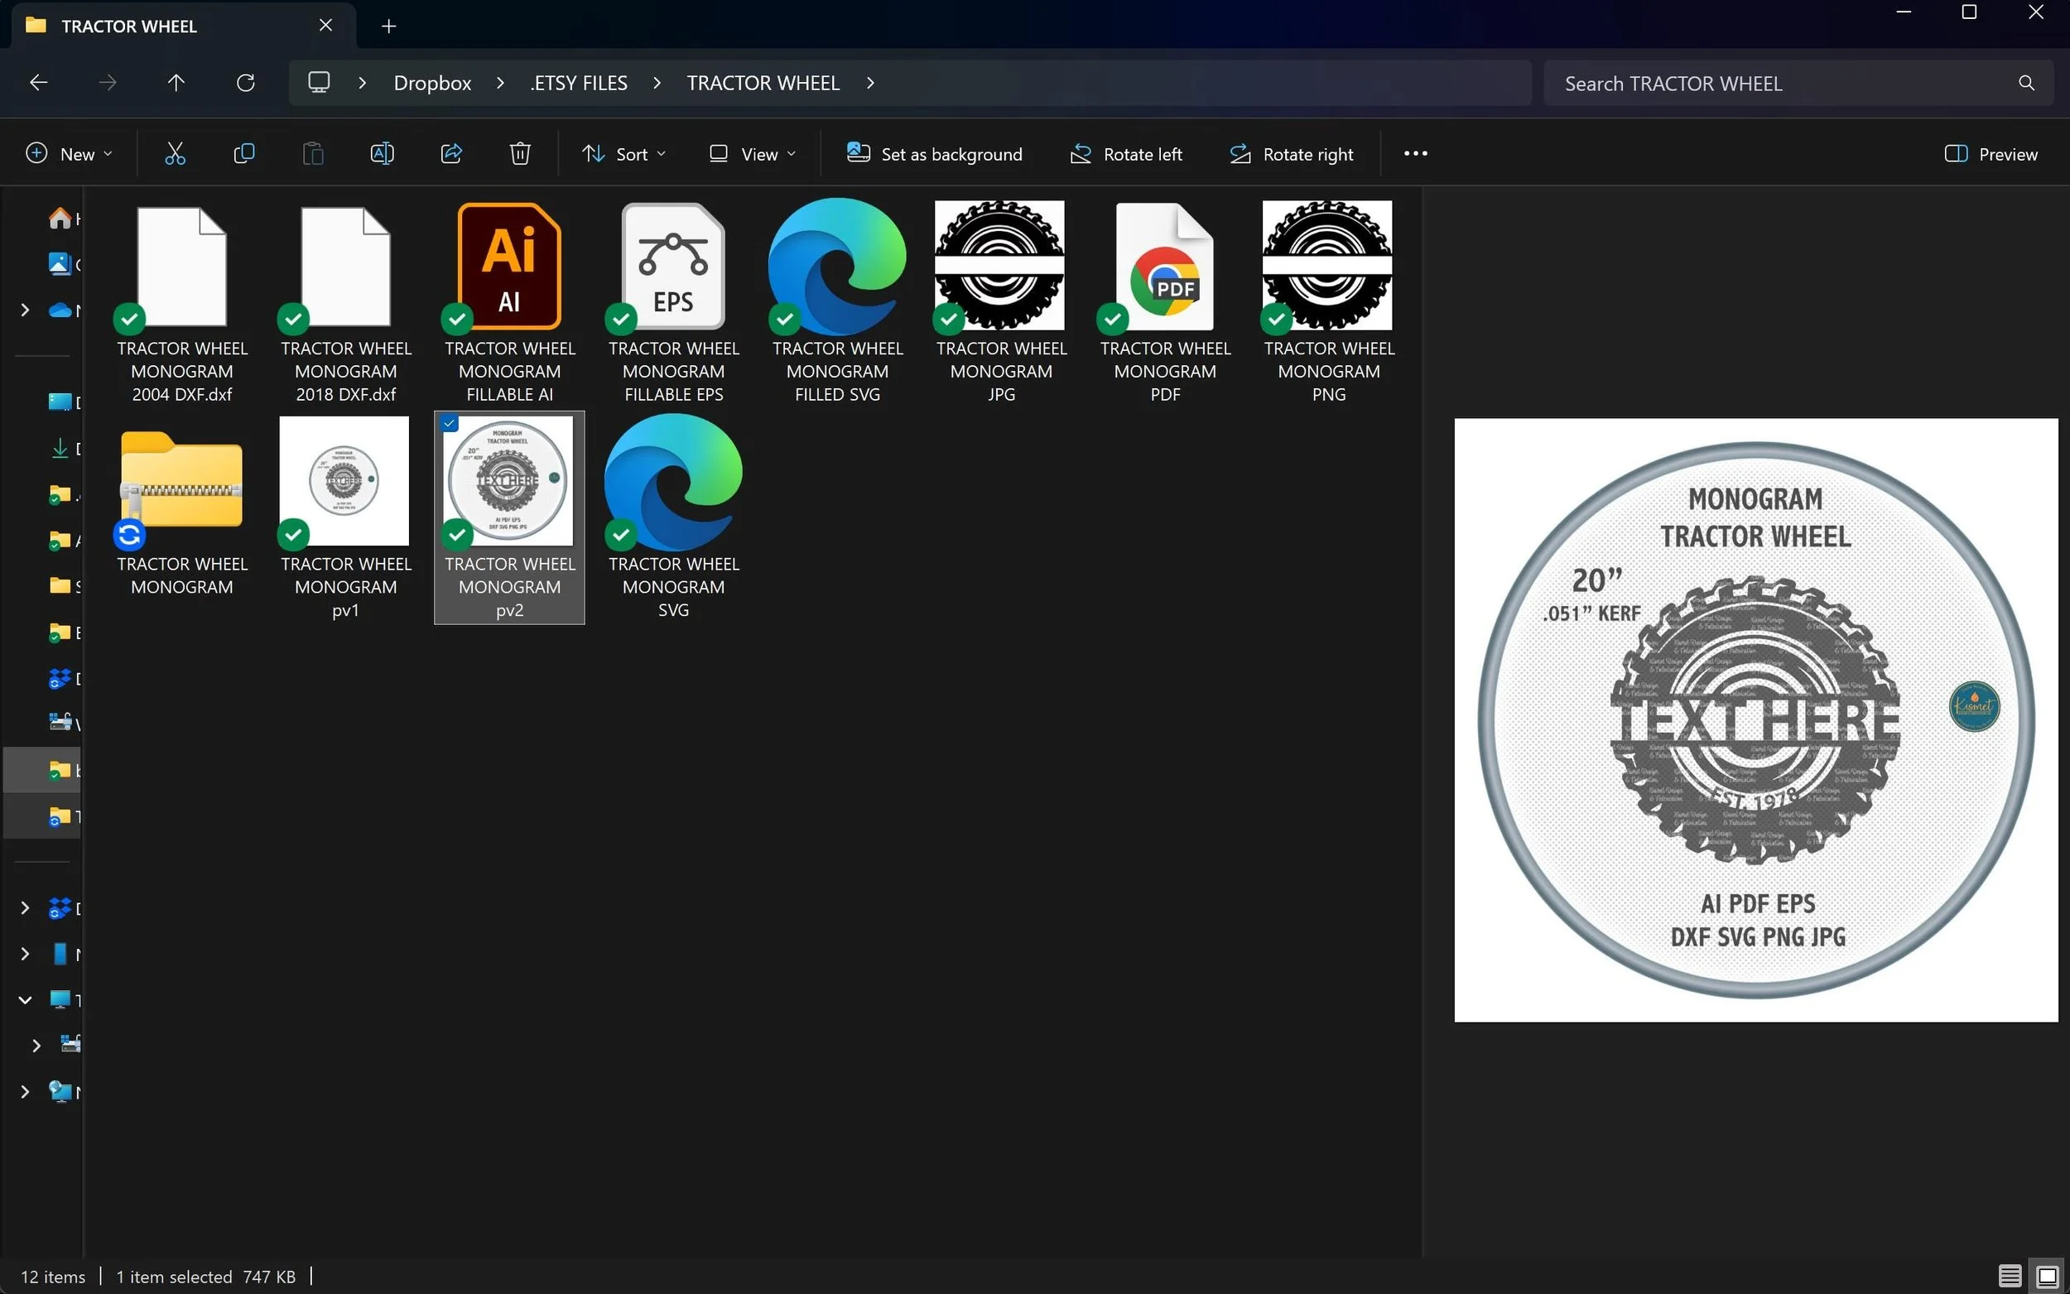Select the FILLABLE AI file thumbnail
This screenshot has width=2070, height=1294.
click(x=510, y=267)
